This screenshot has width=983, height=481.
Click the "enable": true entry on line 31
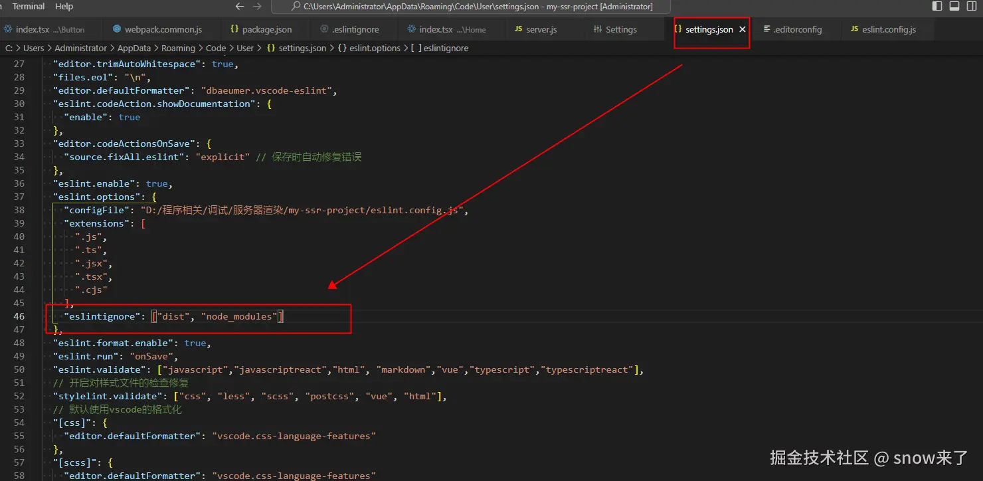coord(102,117)
